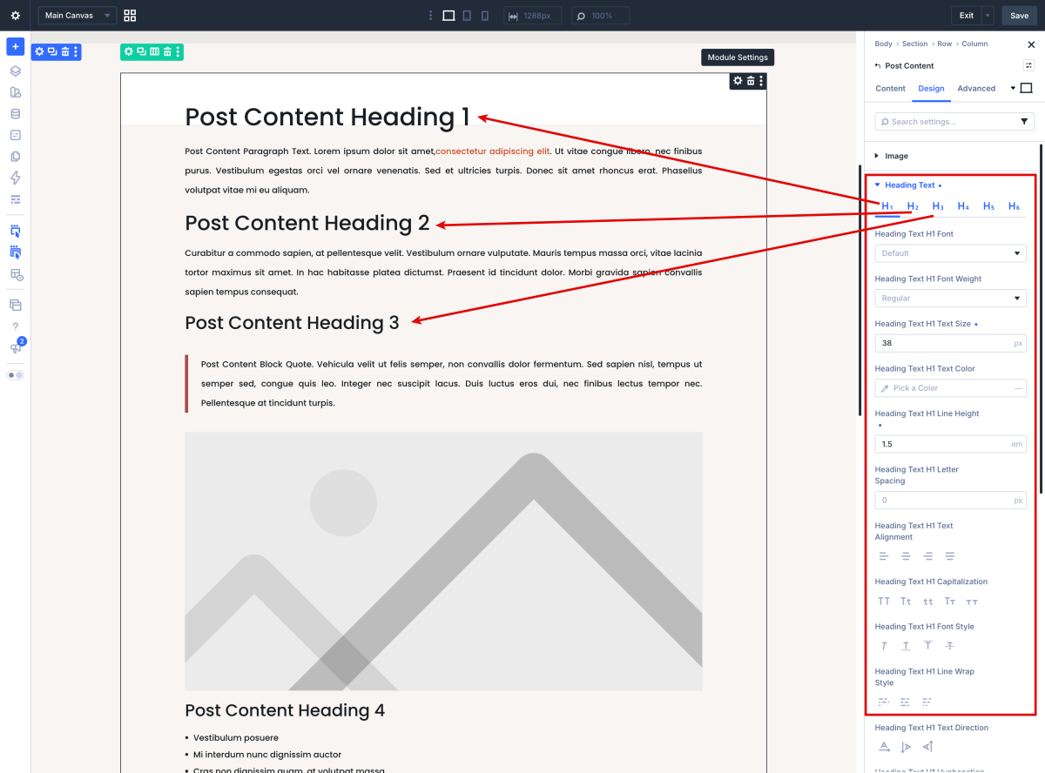Screen dimensions: 1045x773
Task: Select the phone view icon in top bar
Action: pos(485,16)
